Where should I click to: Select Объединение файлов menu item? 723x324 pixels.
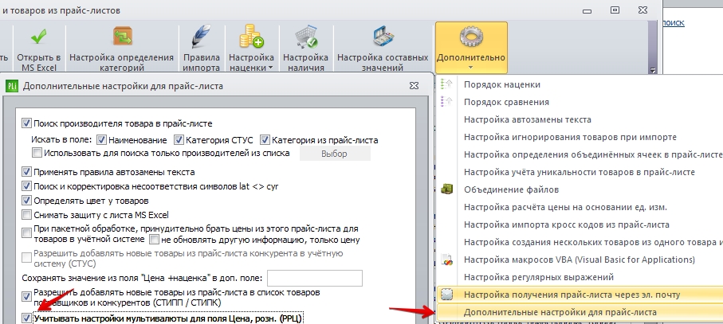[511, 189]
